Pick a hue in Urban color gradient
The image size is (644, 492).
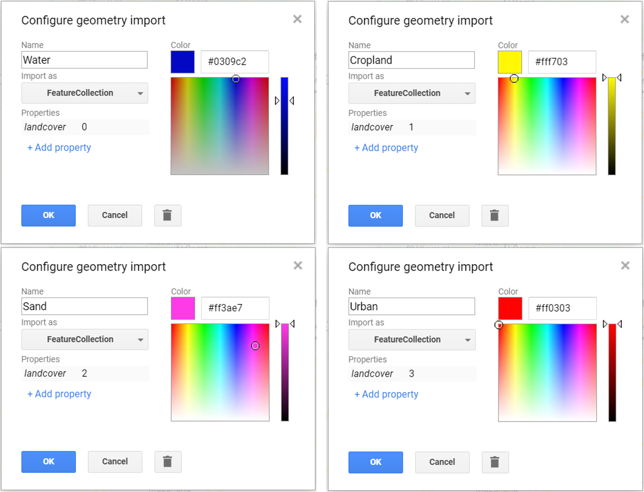(x=547, y=373)
